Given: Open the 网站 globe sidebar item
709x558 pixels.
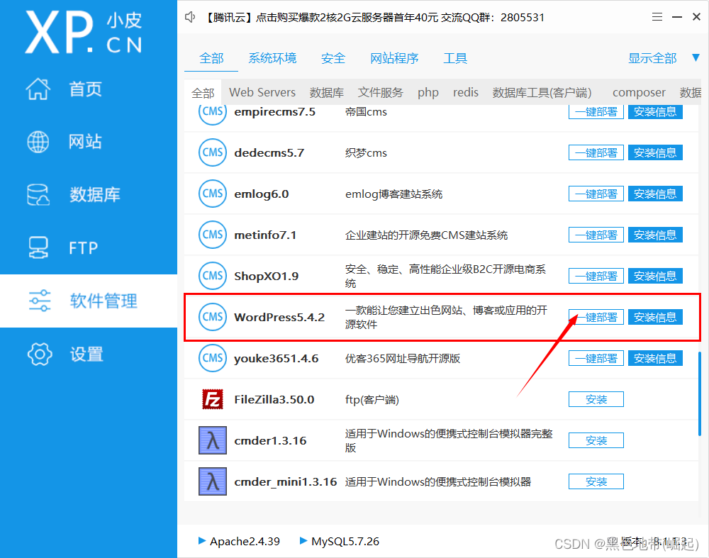Looking at the screenshot, I should tap(88, 142).
